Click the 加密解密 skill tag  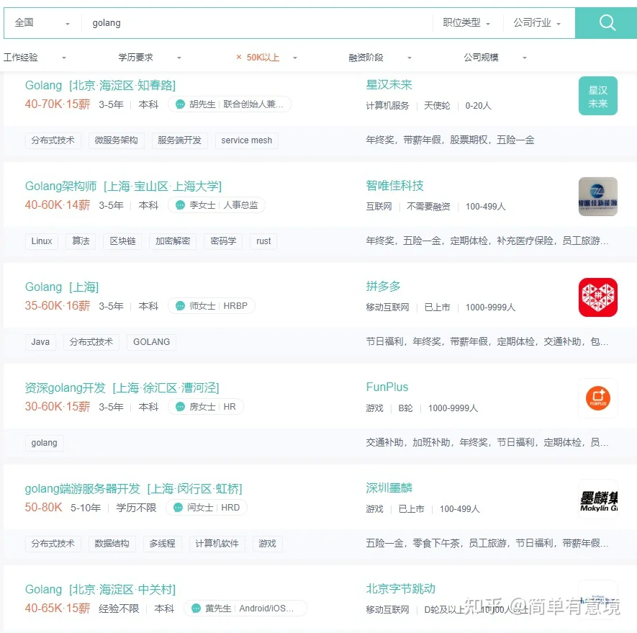coord(173,241)
